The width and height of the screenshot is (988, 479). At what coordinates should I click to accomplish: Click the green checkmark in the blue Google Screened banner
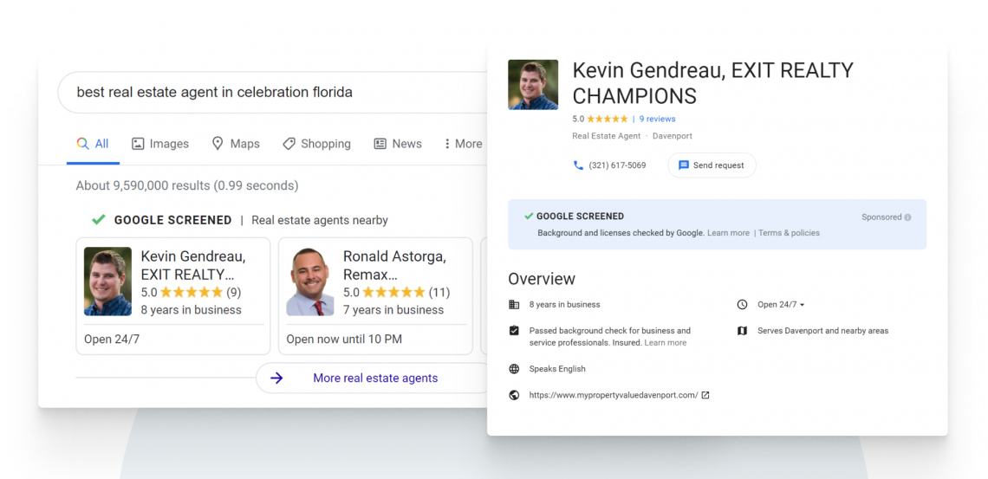tap(529, 216)
